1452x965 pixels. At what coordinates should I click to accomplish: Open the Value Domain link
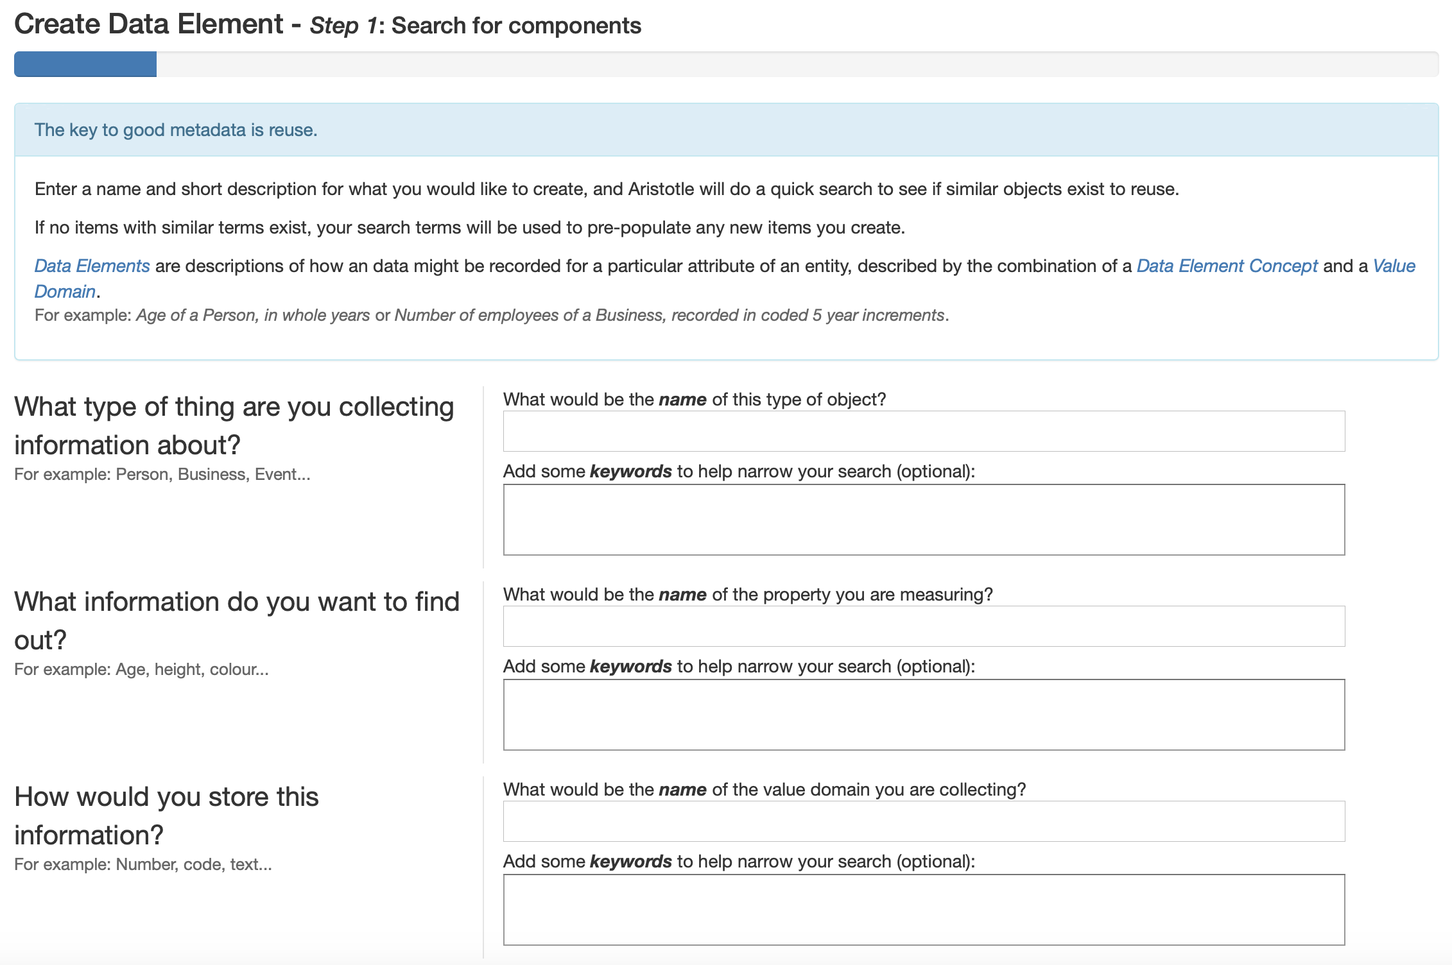coord(1394,266)
